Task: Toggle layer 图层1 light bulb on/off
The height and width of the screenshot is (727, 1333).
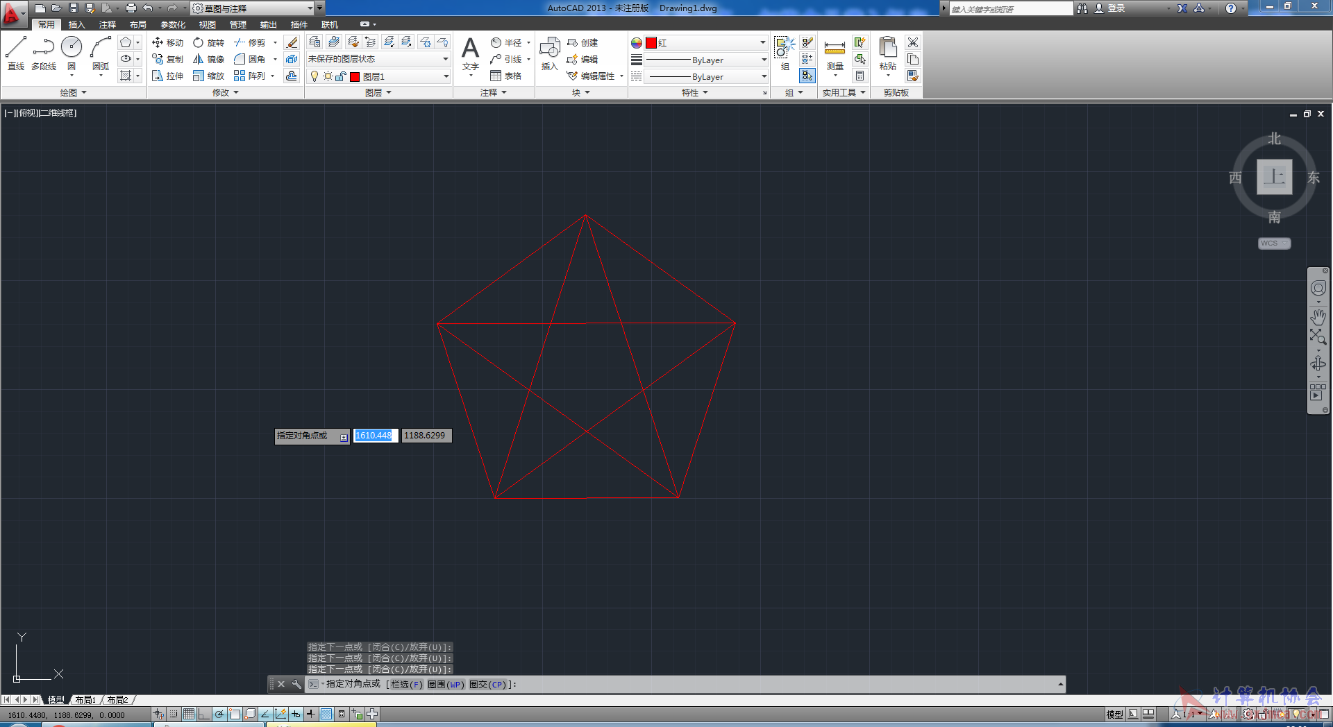Action: coord(315,76)
